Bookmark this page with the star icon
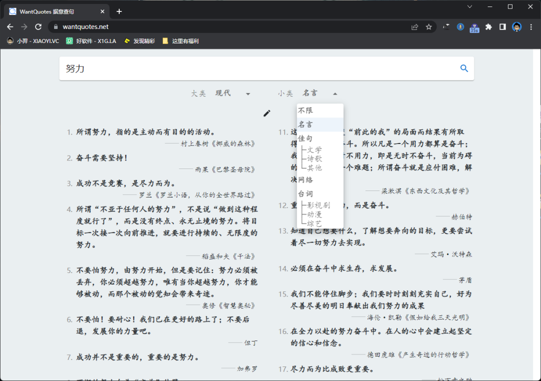Image resolution: width=541 pixels, height=381 pixels. 429,27
